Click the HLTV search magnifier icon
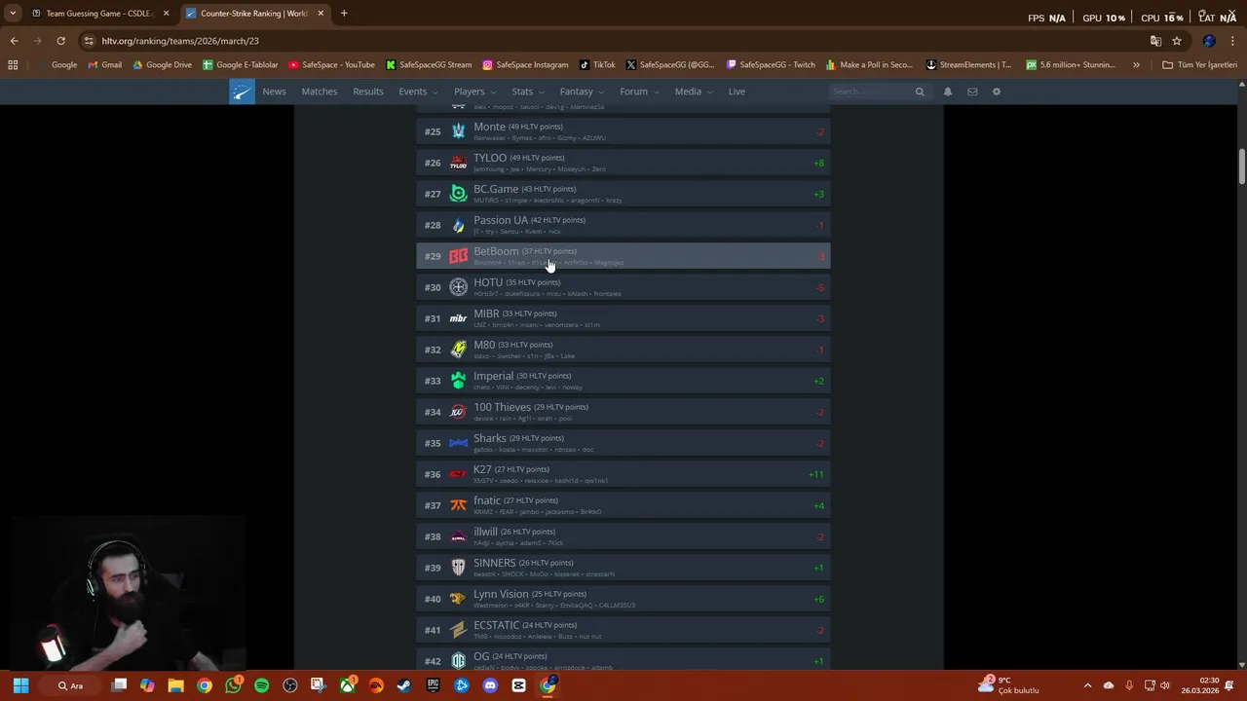This screenshot has width=1247, height=701. point(919,92)
